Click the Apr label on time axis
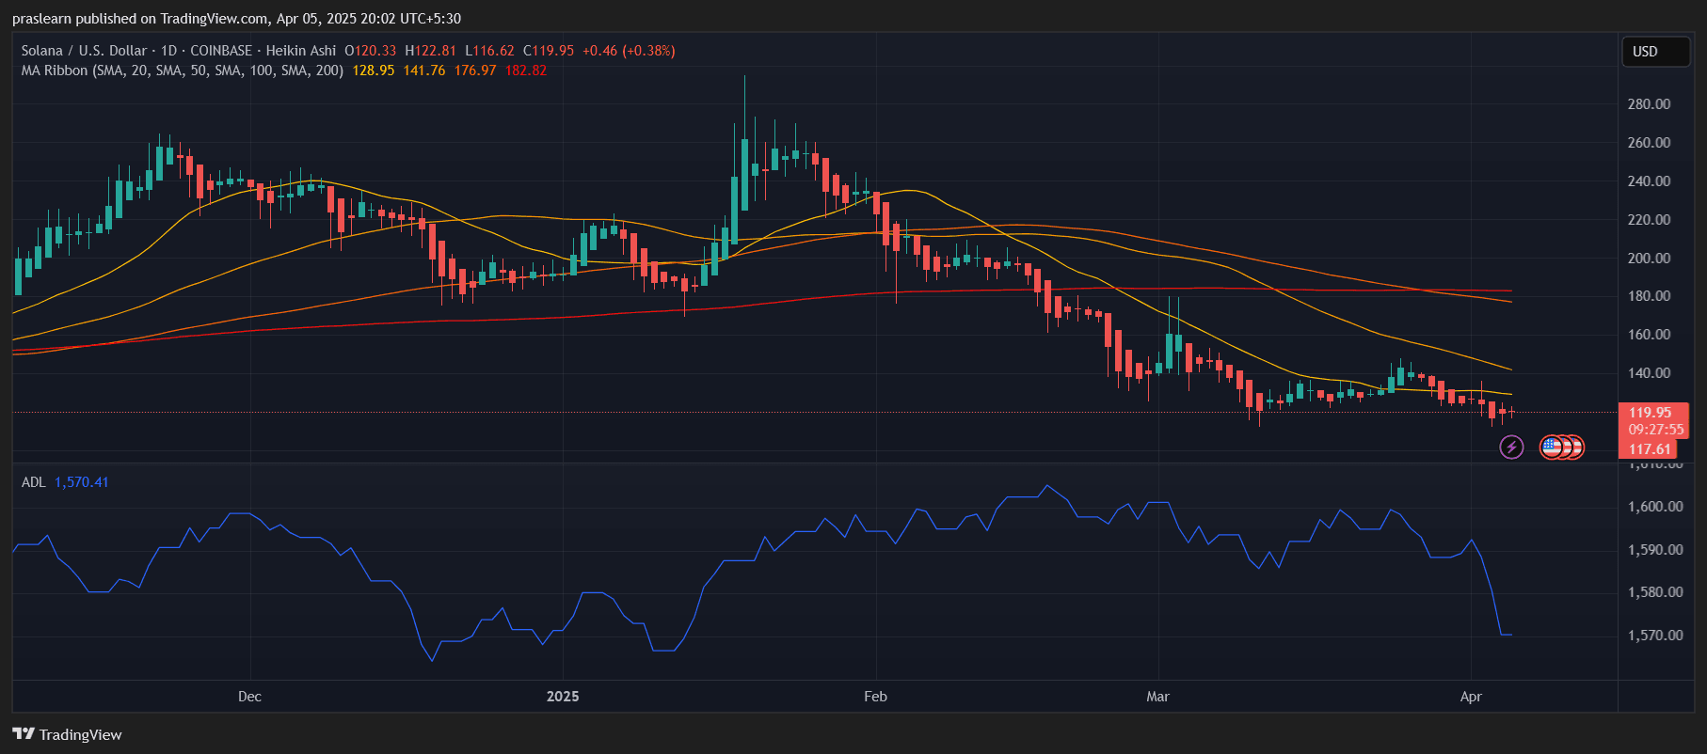This screenshot has width=1707, height=754. [1470, 697]
